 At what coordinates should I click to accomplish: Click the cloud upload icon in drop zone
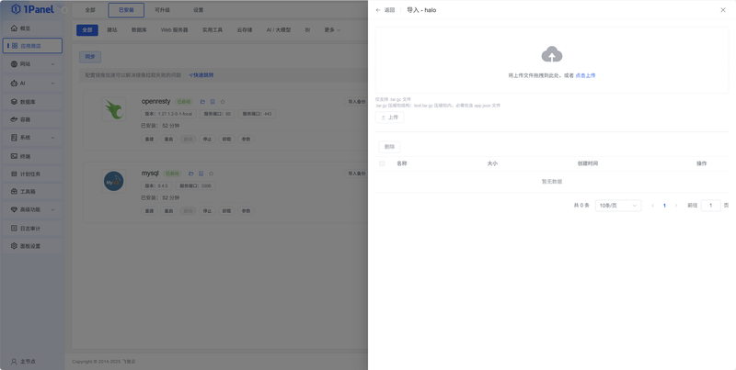(551, 54)
